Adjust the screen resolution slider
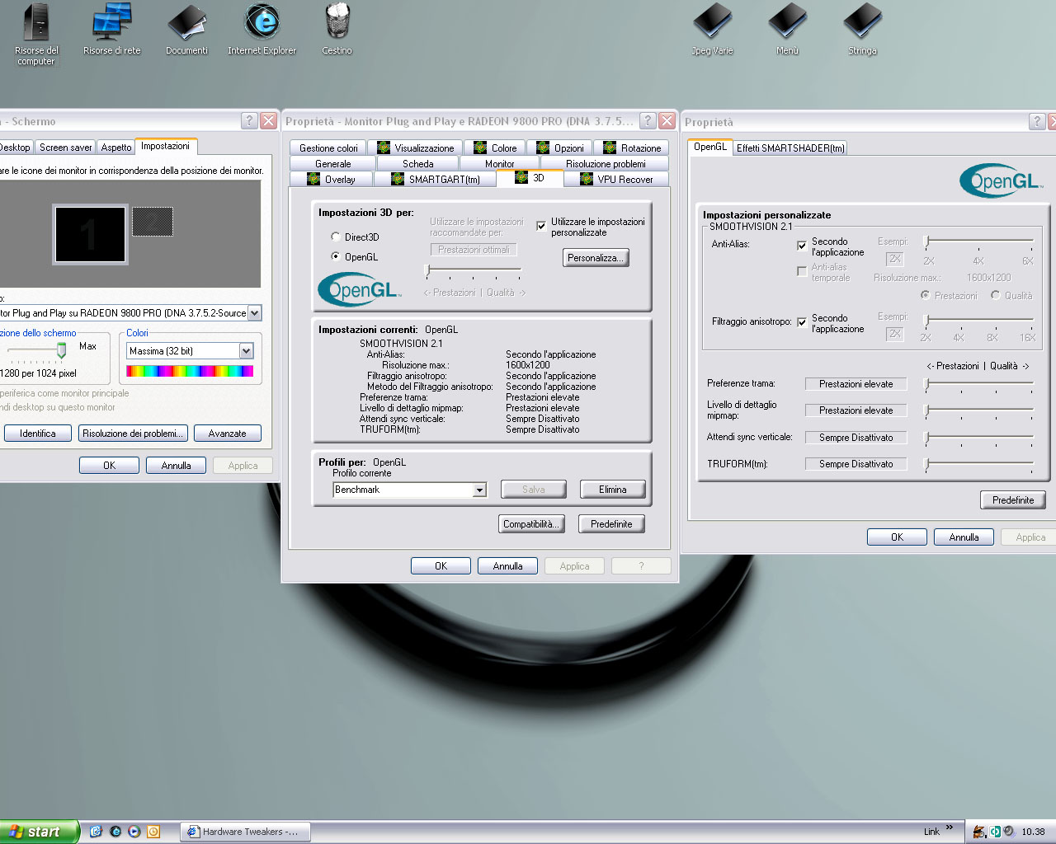 coord(61,351)
